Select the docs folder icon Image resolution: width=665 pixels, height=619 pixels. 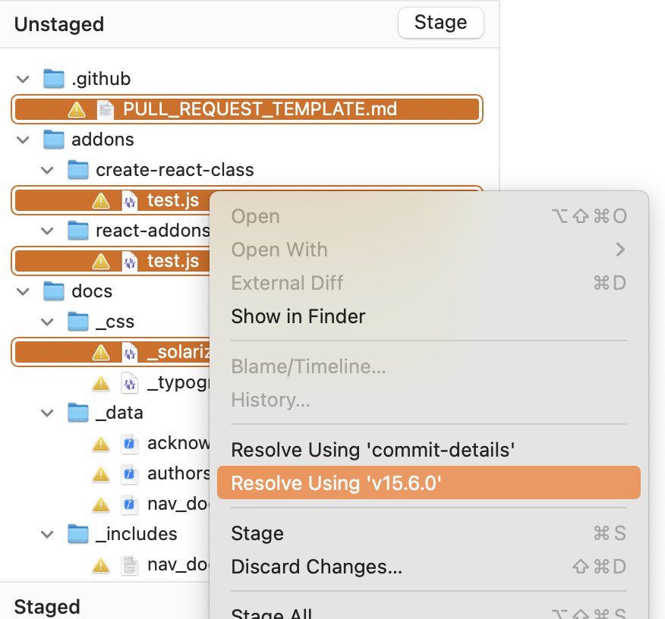click(53, 291)
